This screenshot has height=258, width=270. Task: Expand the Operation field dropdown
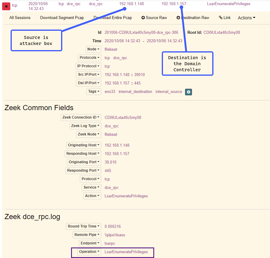click(89, 252)
